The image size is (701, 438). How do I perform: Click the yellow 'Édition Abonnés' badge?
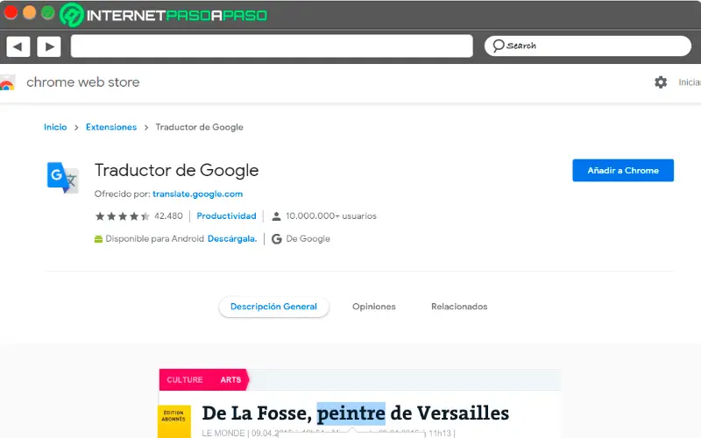tap(173, 421)
